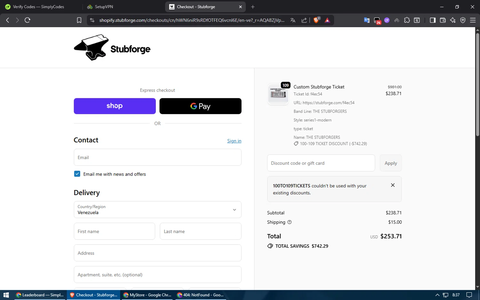The width and height of the screenshot is (480, 300).
Task: Open the Google Translate extension icon
Action: tap(367, 20)
